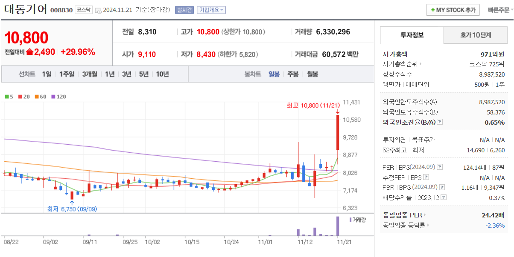The height and width of the screenshot is (257, 514).
Task: Click the large red 11/21 candlestick
Action: click(x=338, y=132)
